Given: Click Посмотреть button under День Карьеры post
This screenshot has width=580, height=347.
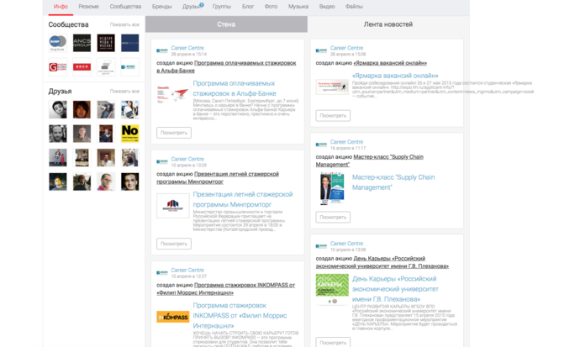Looking at the screenshot, I should [333, 343].
